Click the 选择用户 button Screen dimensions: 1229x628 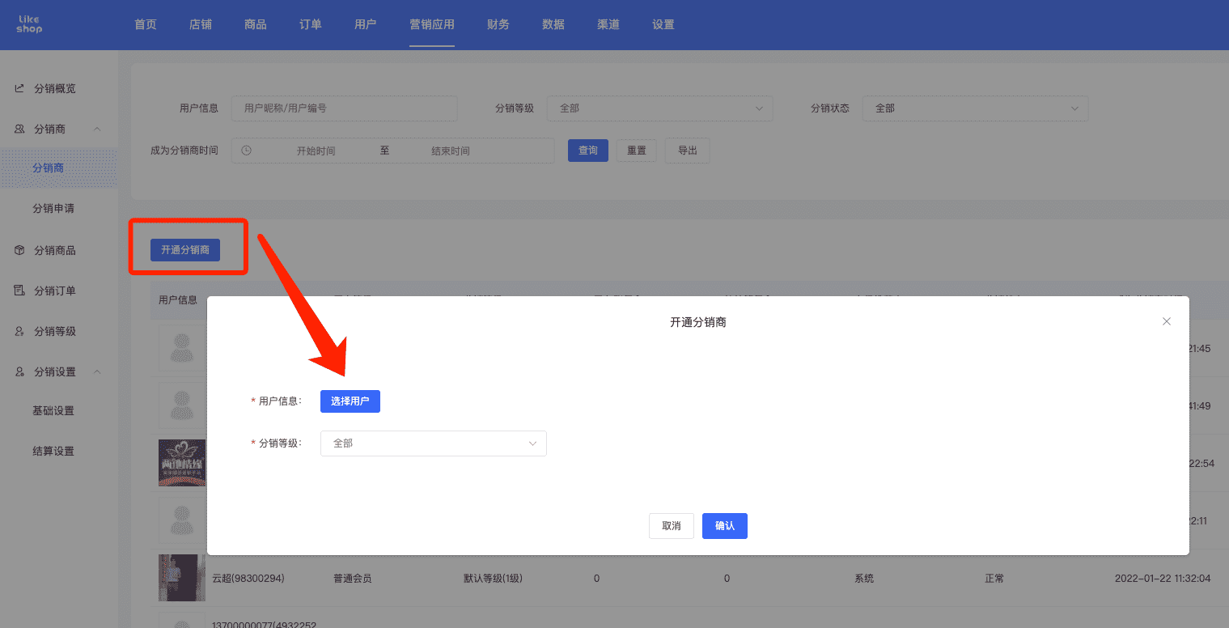pos(350,401)
